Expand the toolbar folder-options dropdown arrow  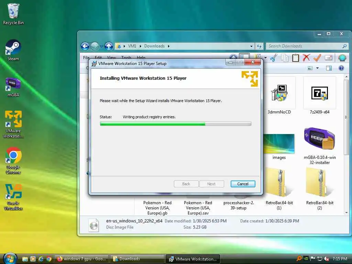265,58
